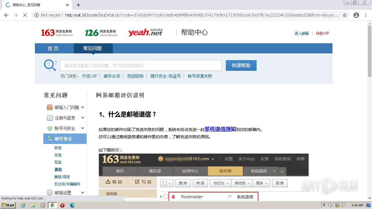Open Edge browser from taskbar

click(72, 205)
